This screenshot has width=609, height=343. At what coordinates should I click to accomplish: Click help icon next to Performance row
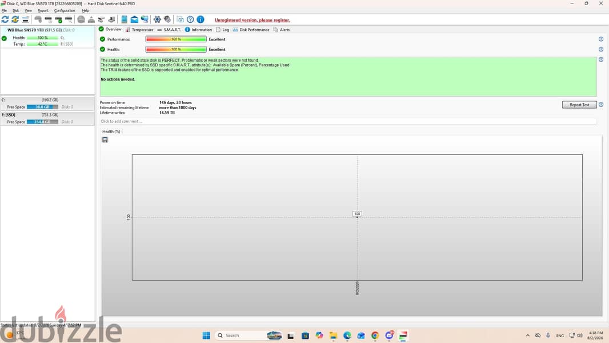[x=601, y=39]
